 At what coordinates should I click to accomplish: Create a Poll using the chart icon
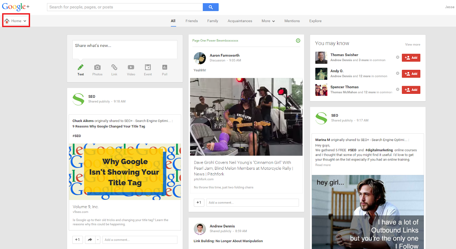pyautogui.click(x=165, y=67)
